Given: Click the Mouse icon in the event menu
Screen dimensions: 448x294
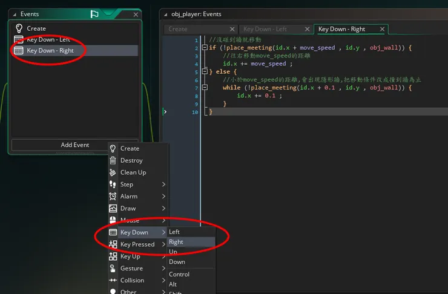Looking at the screenshot, I should [x=113, y=220].
